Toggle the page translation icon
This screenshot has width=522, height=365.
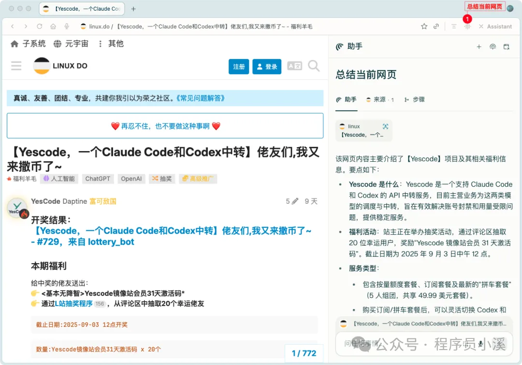click(295, 66)
